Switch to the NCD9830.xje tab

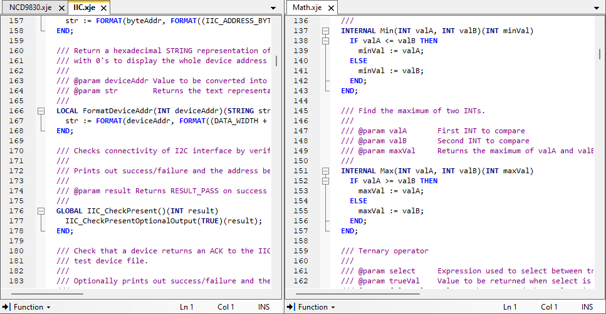tap(31, 8)
